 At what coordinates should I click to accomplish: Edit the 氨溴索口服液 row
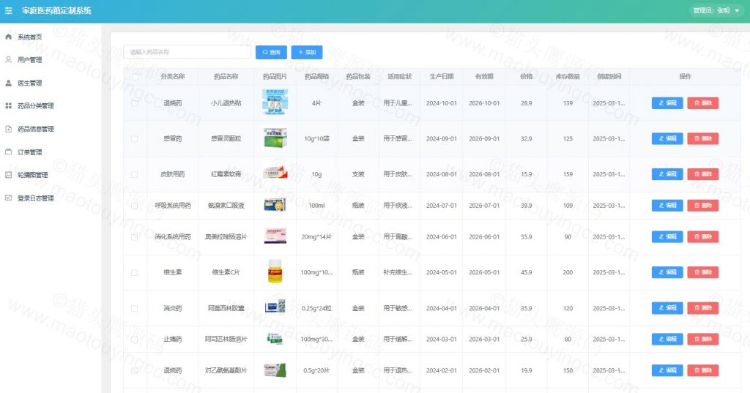click(x=667, y=206)
